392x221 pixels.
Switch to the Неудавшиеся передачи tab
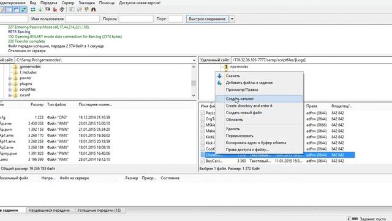(x=49, y=211)
